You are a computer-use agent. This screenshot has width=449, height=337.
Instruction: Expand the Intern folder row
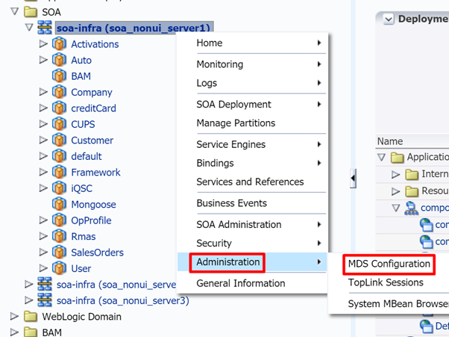pos(395,174)
